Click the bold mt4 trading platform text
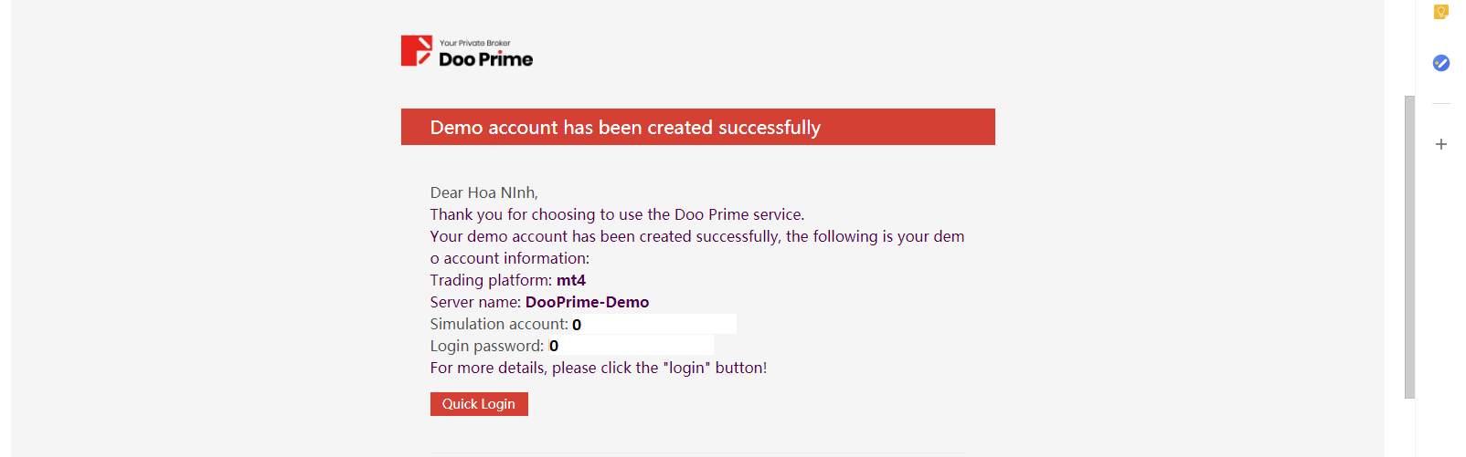The height and width of the screenshot is (457, 1466). click(x=571, y=280)
